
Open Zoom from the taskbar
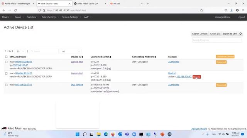pyautogui.click(x=134, y=134)
